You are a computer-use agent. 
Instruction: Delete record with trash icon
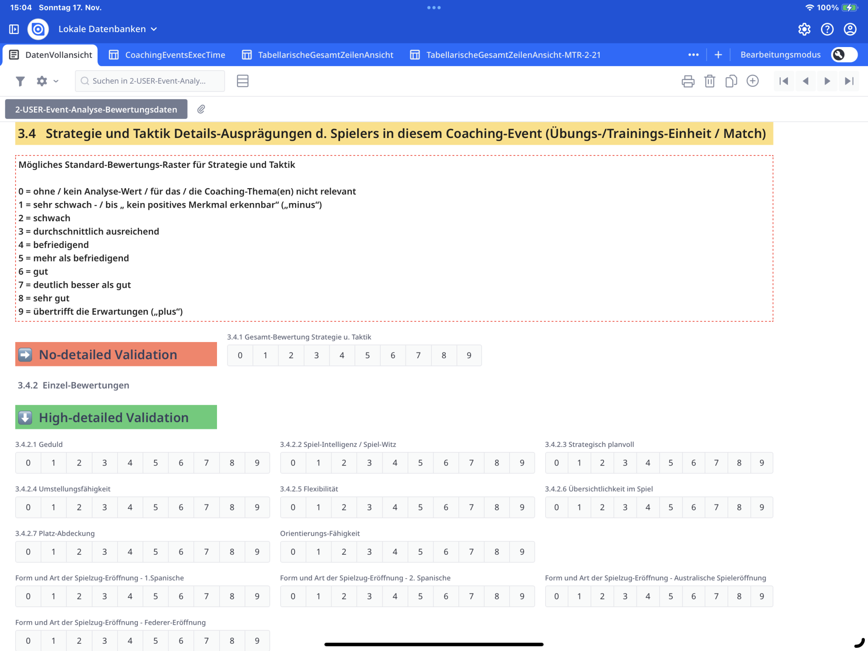709,81
